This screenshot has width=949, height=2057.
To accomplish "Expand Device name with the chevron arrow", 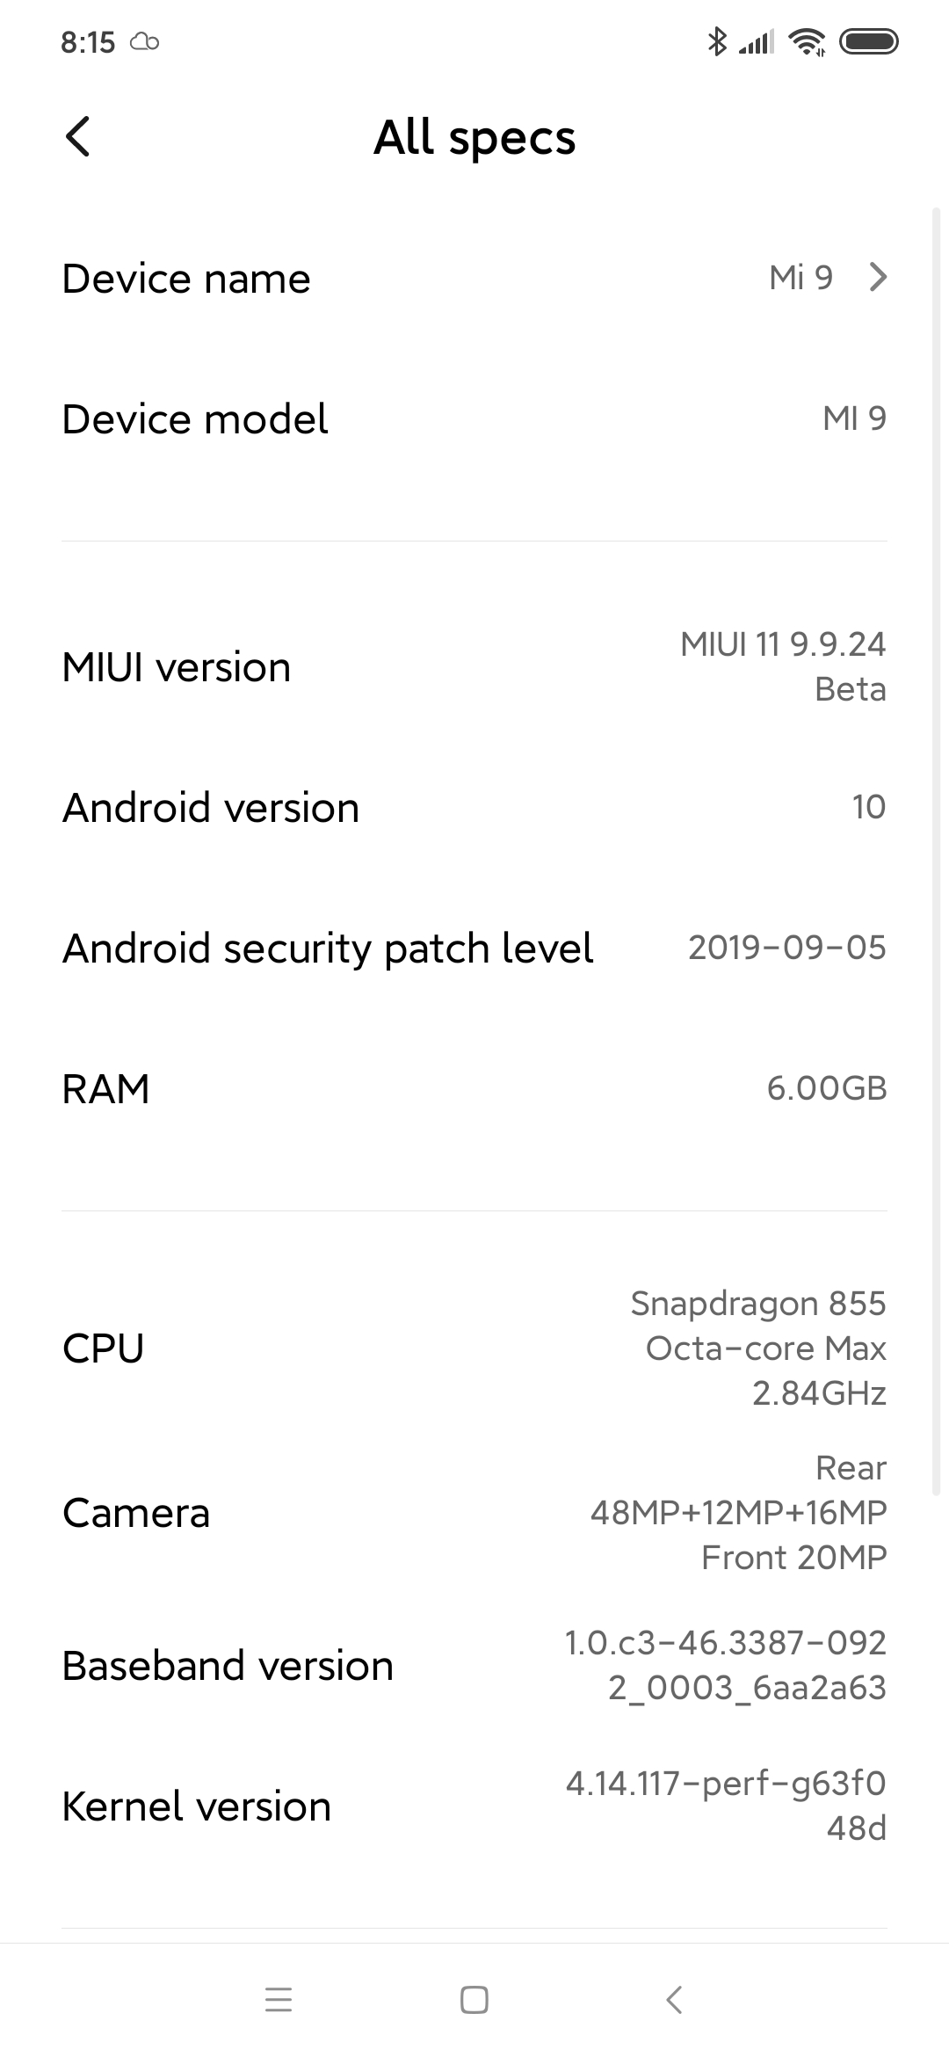I will point(877,278).
